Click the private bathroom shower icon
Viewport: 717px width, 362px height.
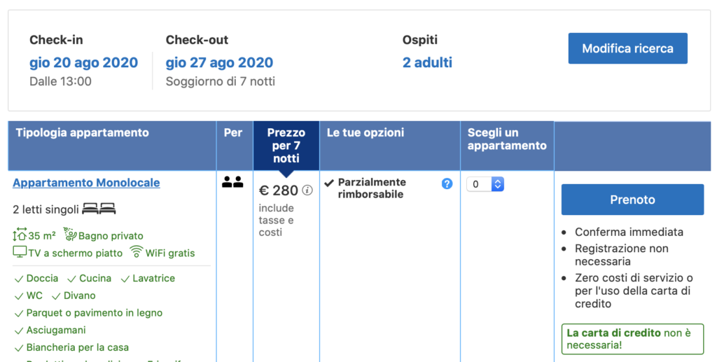(70, 235)
